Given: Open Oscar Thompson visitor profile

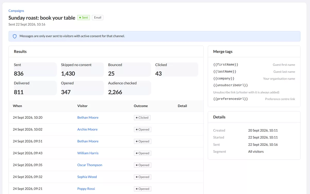Looking at the screenshot, I should pos(90,165).
